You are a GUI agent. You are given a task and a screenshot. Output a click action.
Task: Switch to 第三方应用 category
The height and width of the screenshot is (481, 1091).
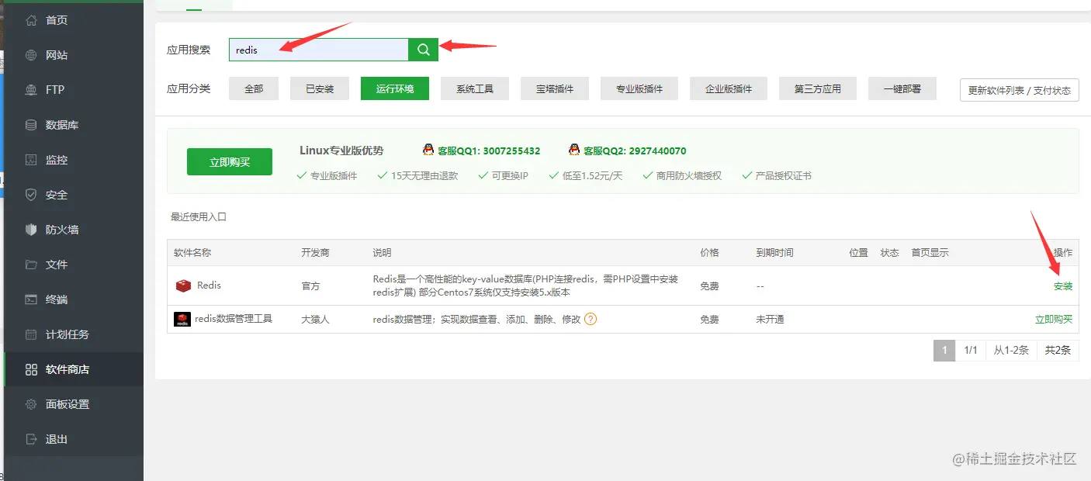pos(818,88)
